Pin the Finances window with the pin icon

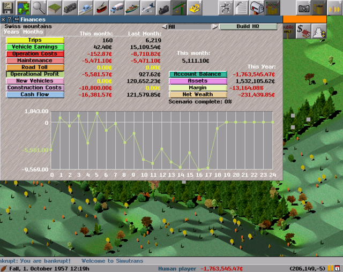pos(16,20)
